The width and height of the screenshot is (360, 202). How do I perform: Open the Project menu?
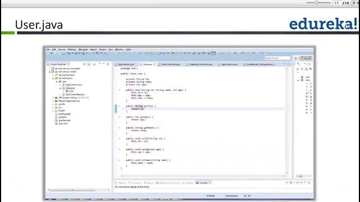tap(102, 49)
